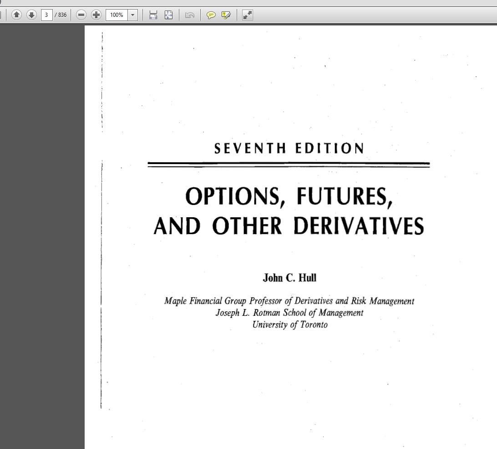Click the title line 'AND OTHER DERIVATIVES'
Screen dimensions: 497x449
[289, 226]
